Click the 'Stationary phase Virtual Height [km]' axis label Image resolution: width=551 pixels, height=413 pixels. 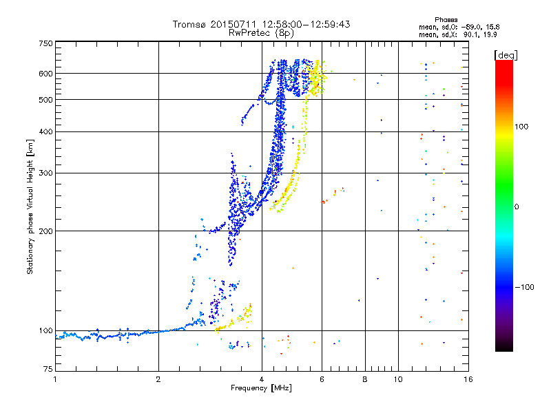pyautogui.click(x=30, y=206)
